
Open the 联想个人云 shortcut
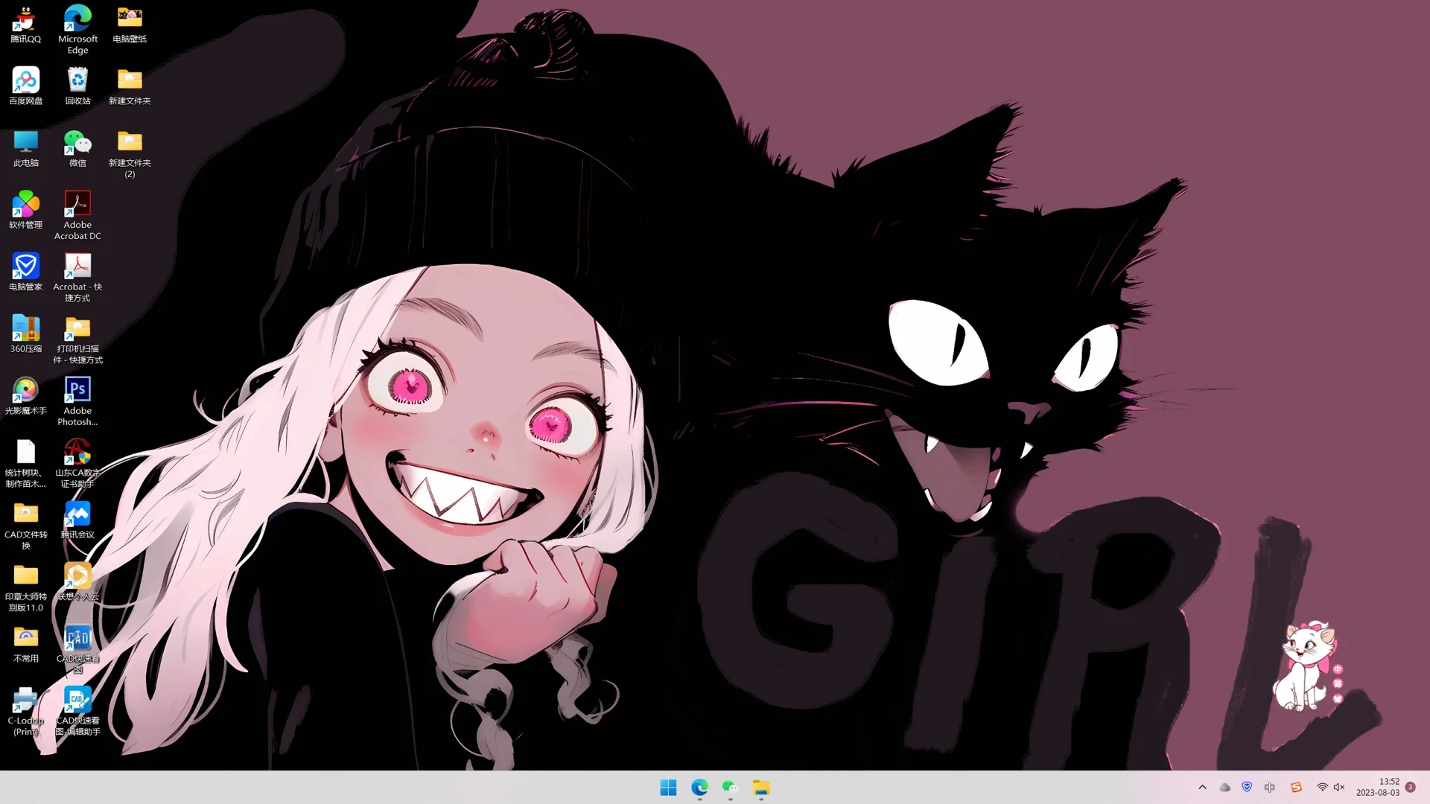(x=77, y=581)
